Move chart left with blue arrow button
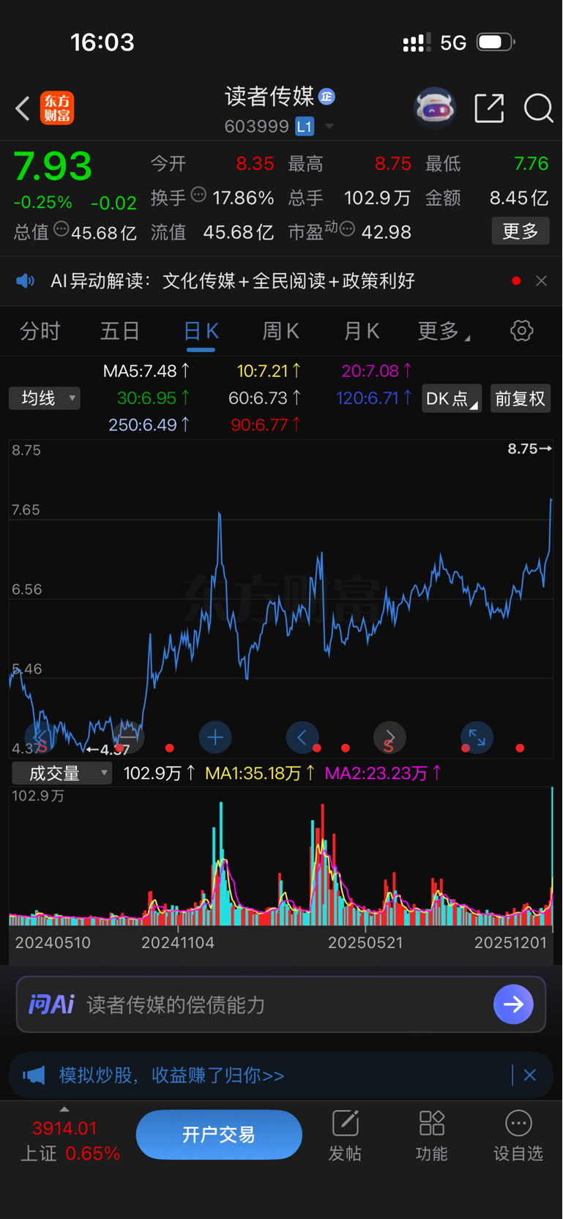The width and height of the screenshot is (563, 1219). [x=302, y=737]
